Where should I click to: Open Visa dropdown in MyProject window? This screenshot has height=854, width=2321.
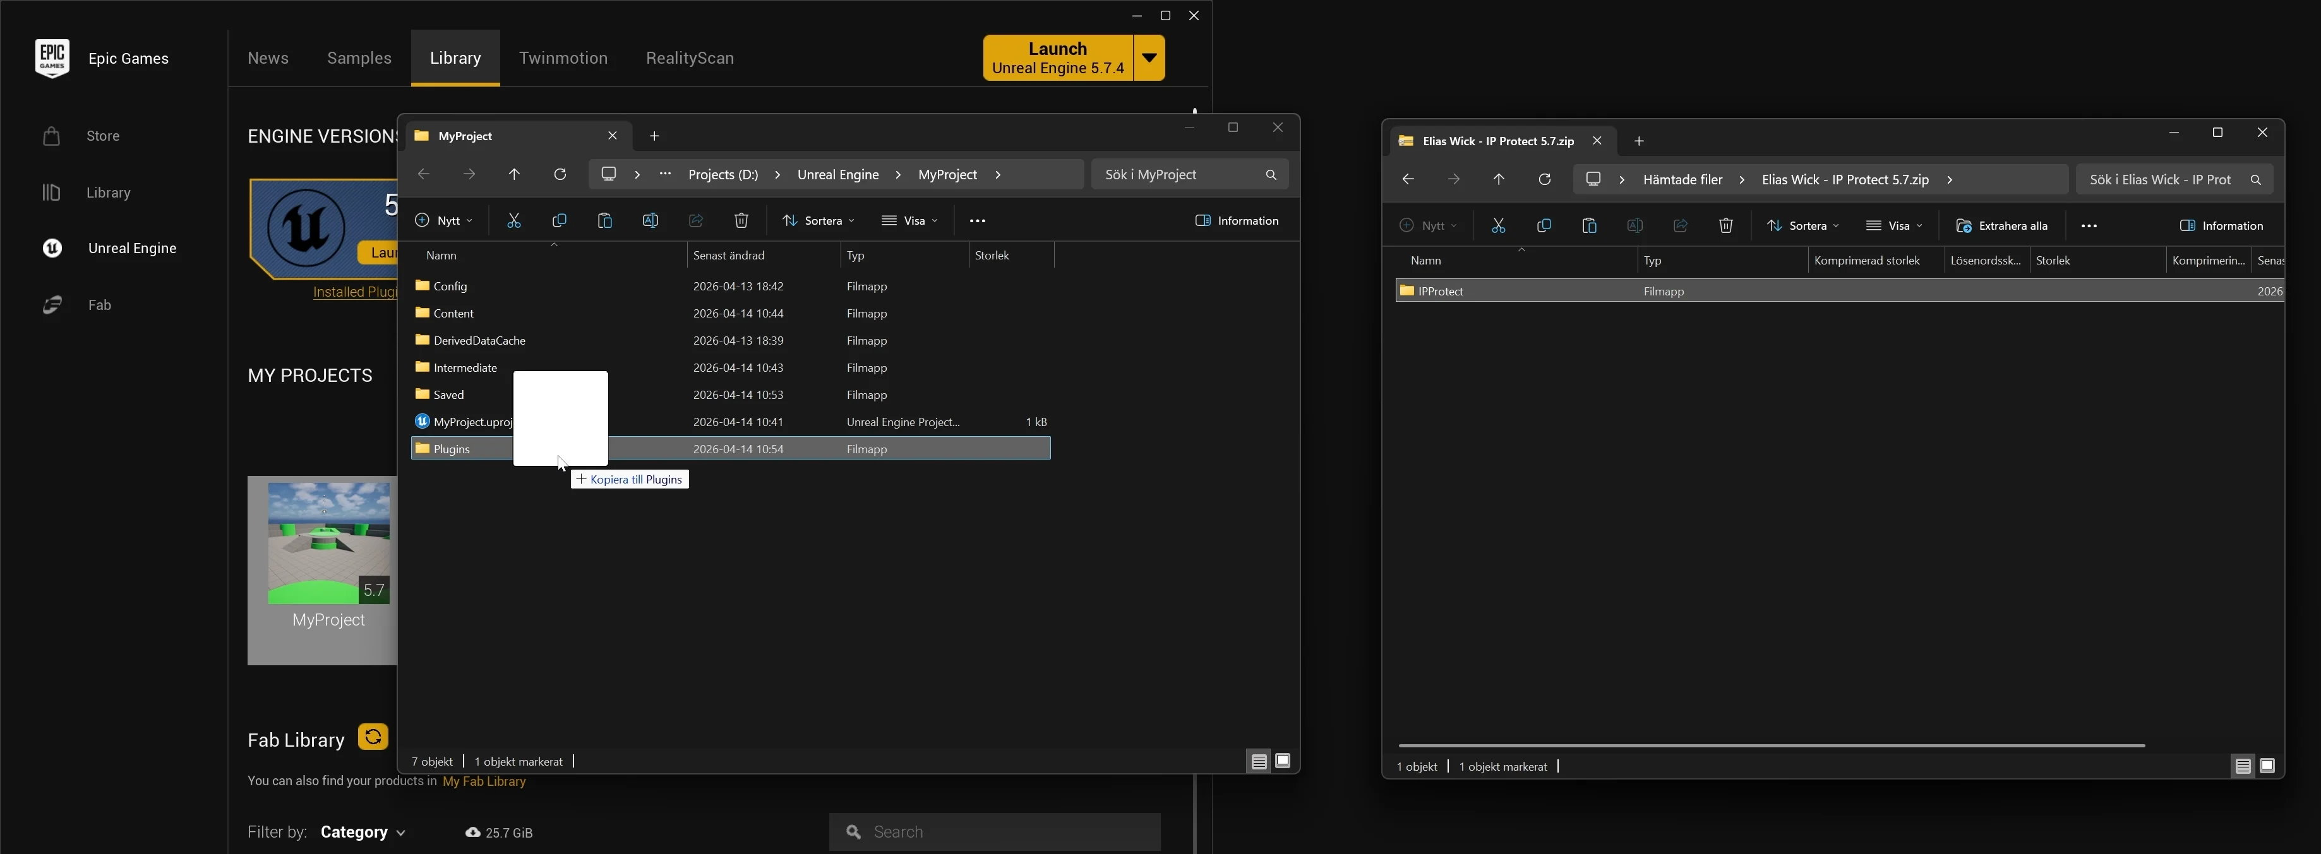coord(909,221)
